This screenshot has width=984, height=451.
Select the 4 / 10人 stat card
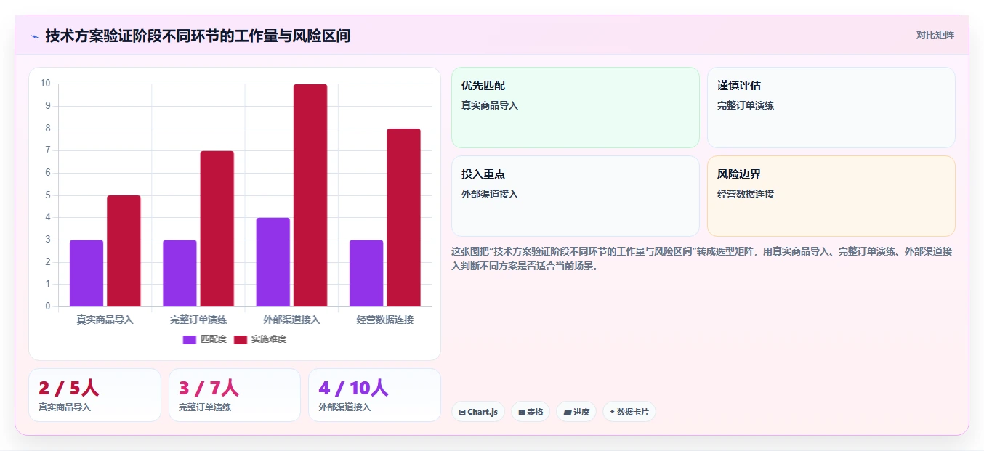[374, 395]
